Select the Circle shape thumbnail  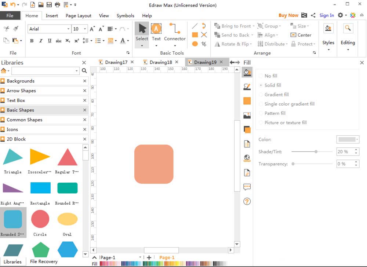(x=40, y=219)
